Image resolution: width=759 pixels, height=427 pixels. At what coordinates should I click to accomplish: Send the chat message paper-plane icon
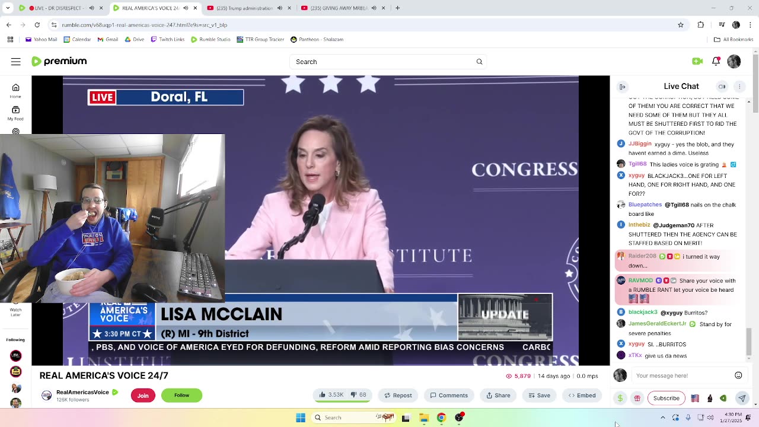point(741,398)
